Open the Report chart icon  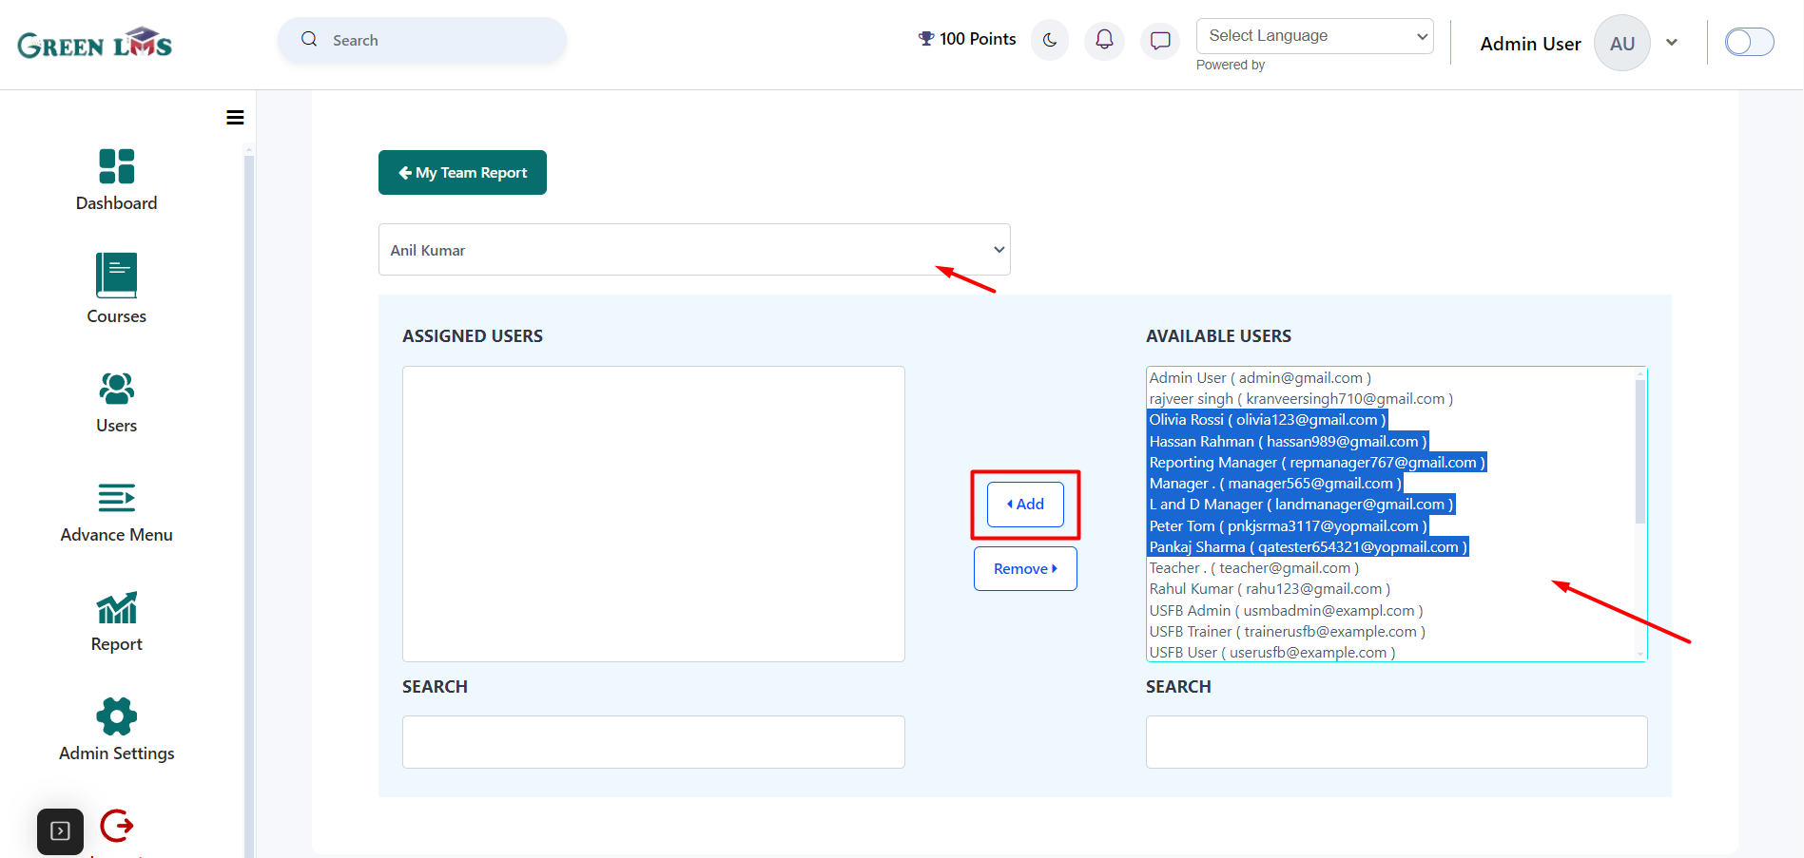[x=117, y=607]
